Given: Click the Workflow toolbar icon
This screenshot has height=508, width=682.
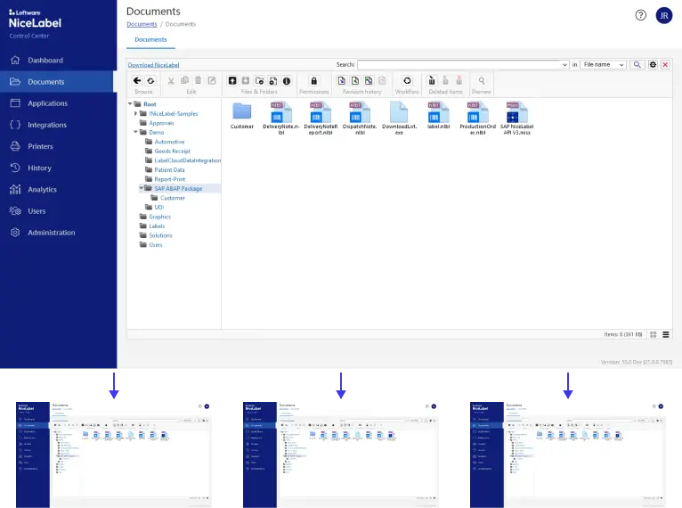Looking at the screenshot, I should [x=407, y=80].
